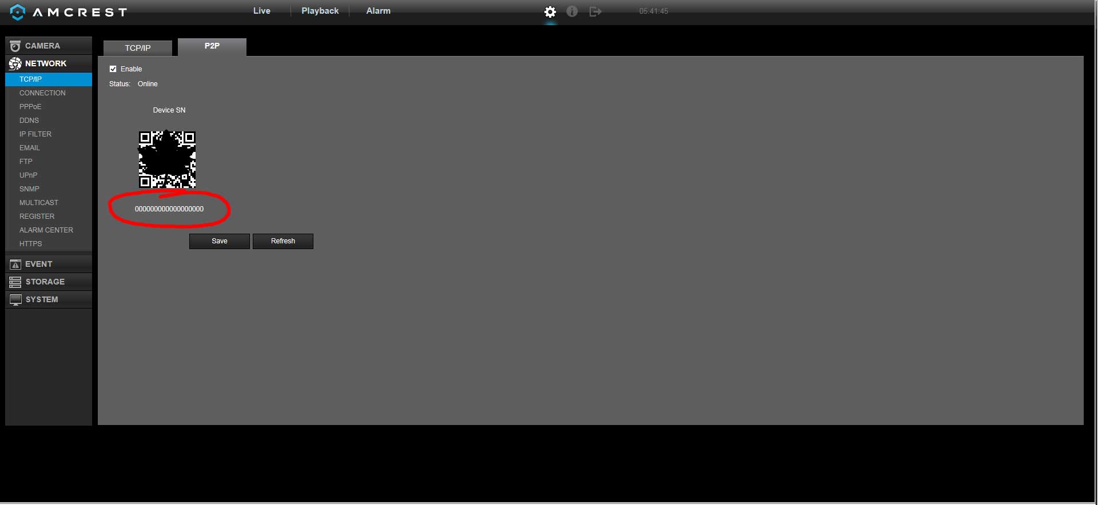Click the System section icon
The image size is (1098, 505).
coord(15,299)
